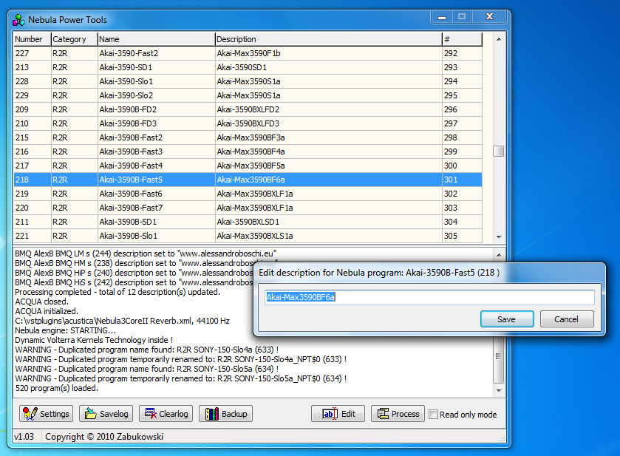Sort the list by the Category column header
Image resolution: width=620 pixels, height=456 pixels.
coord(73,39)
